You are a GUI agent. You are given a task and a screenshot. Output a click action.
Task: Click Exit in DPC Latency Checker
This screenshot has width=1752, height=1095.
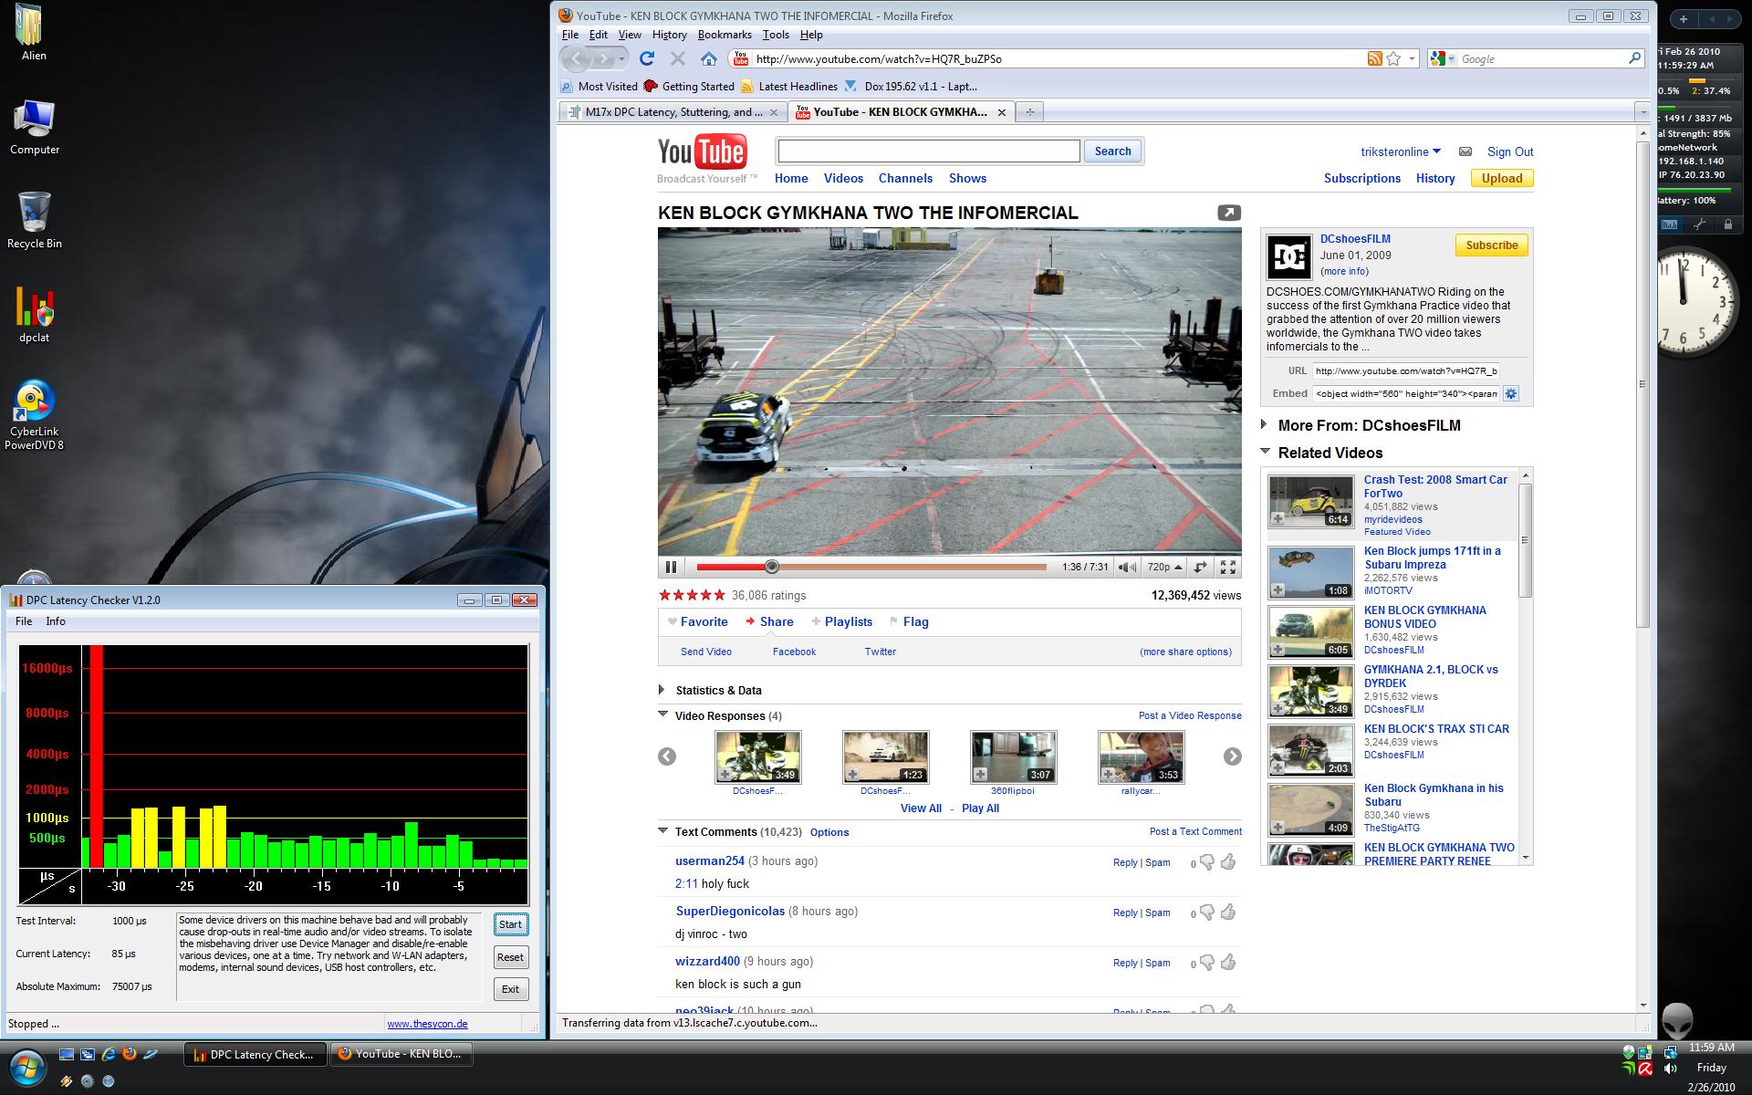click(x=510, y=989)
